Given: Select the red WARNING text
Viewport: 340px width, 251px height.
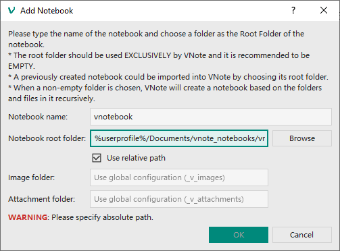Looking at the screenshot, I should pyautogui.click(x=28, y=217).
